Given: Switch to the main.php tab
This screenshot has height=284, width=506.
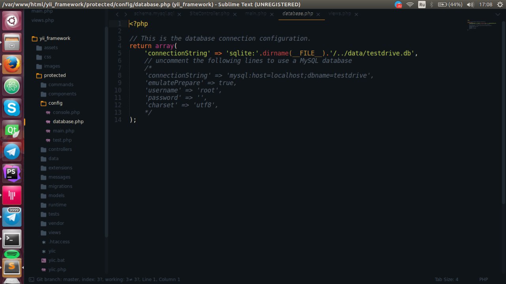Looking at the screenshot, I should point(256,13).
